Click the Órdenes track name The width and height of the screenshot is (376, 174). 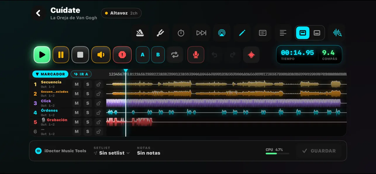tap(49, 110)
